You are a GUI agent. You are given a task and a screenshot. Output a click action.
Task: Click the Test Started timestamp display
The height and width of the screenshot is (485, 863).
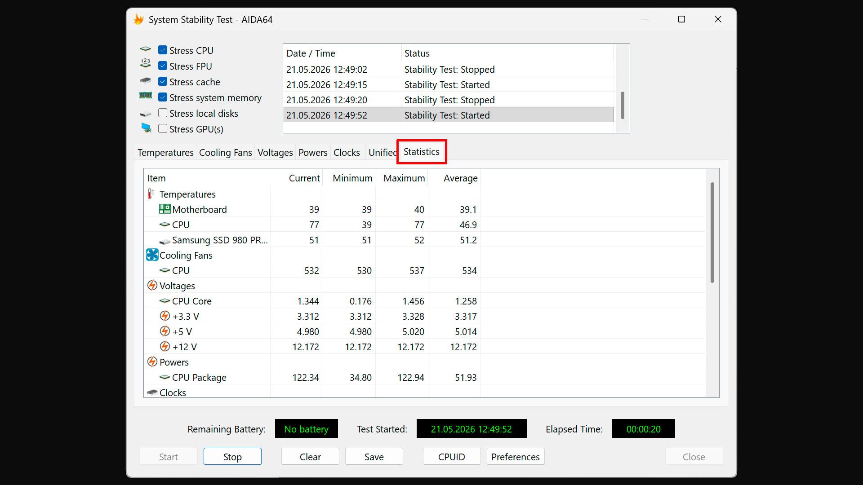pyautogui.click(x=472, y=428)
